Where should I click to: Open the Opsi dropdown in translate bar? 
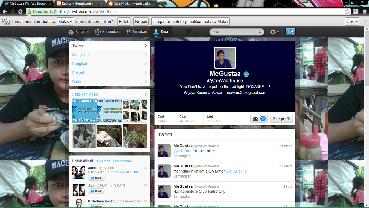coord(352,22)
